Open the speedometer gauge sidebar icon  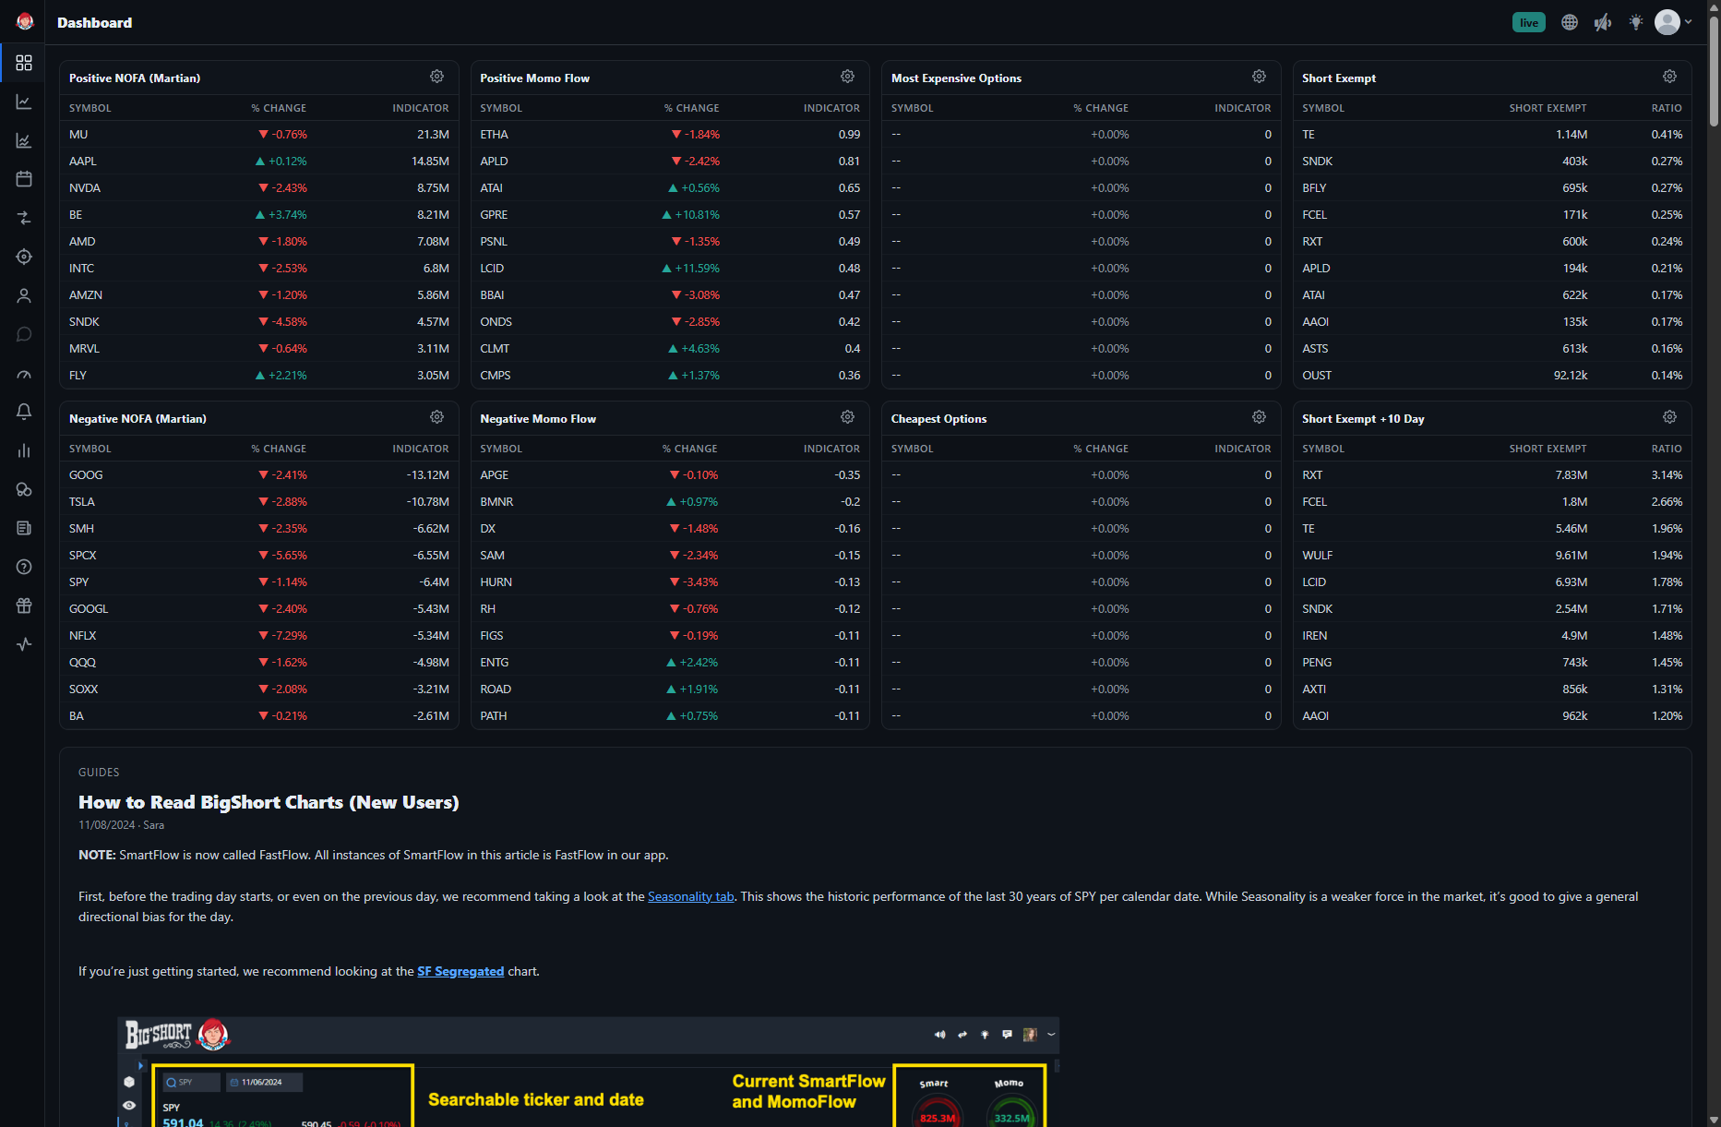(24, 374)
